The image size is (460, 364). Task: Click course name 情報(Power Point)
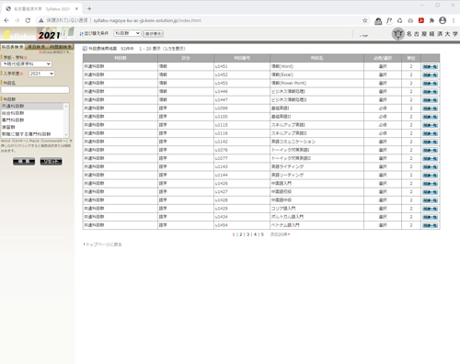pos(289,83)
